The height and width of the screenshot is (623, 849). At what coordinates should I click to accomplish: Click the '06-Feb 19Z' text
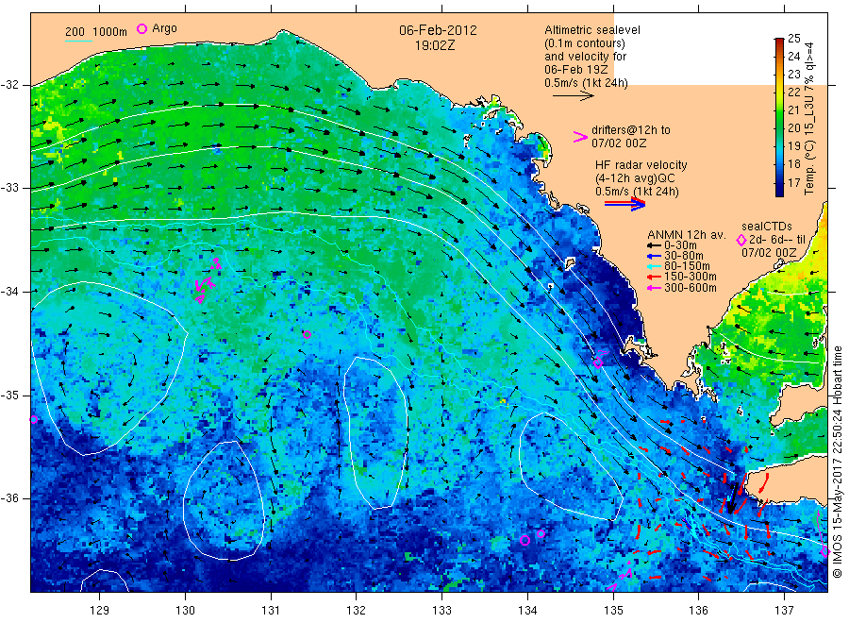(x=576, y=70)
